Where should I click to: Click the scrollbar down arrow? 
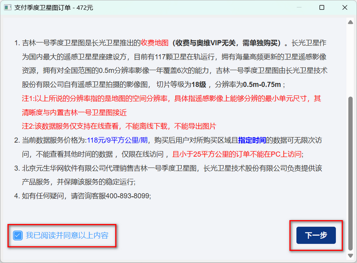point(351,256)
